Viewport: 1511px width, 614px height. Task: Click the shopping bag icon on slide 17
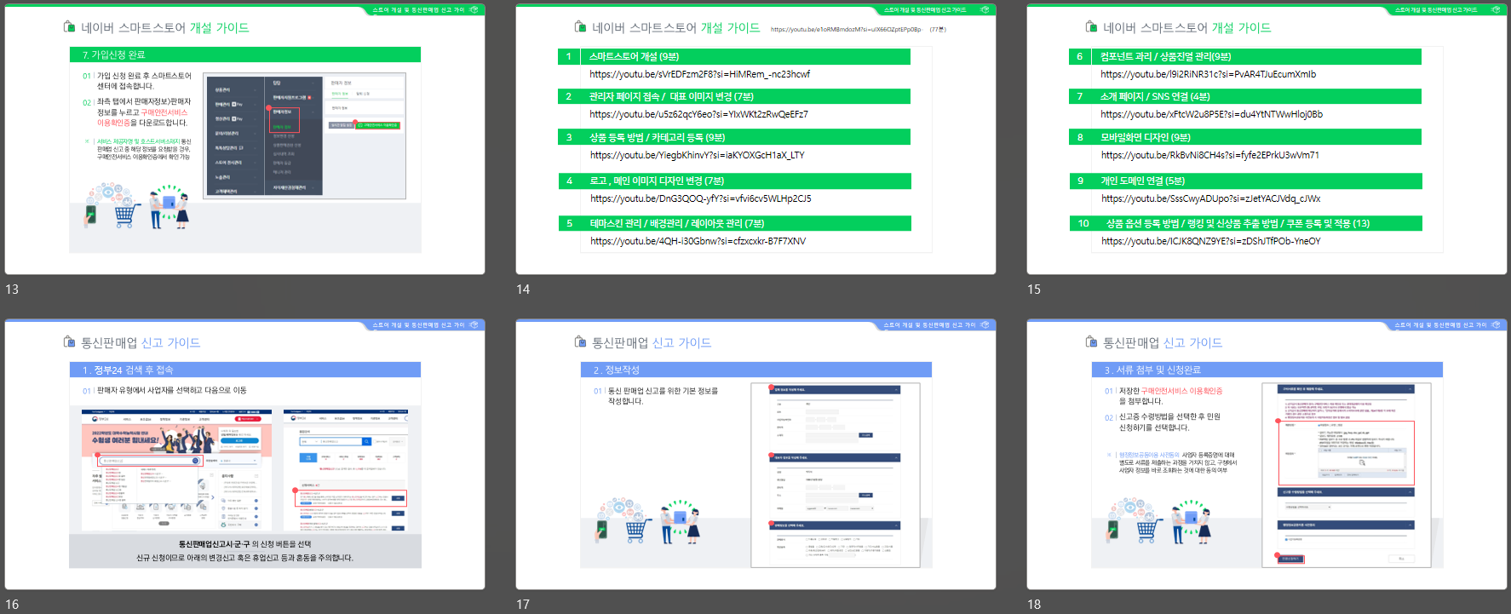(580, 342)
